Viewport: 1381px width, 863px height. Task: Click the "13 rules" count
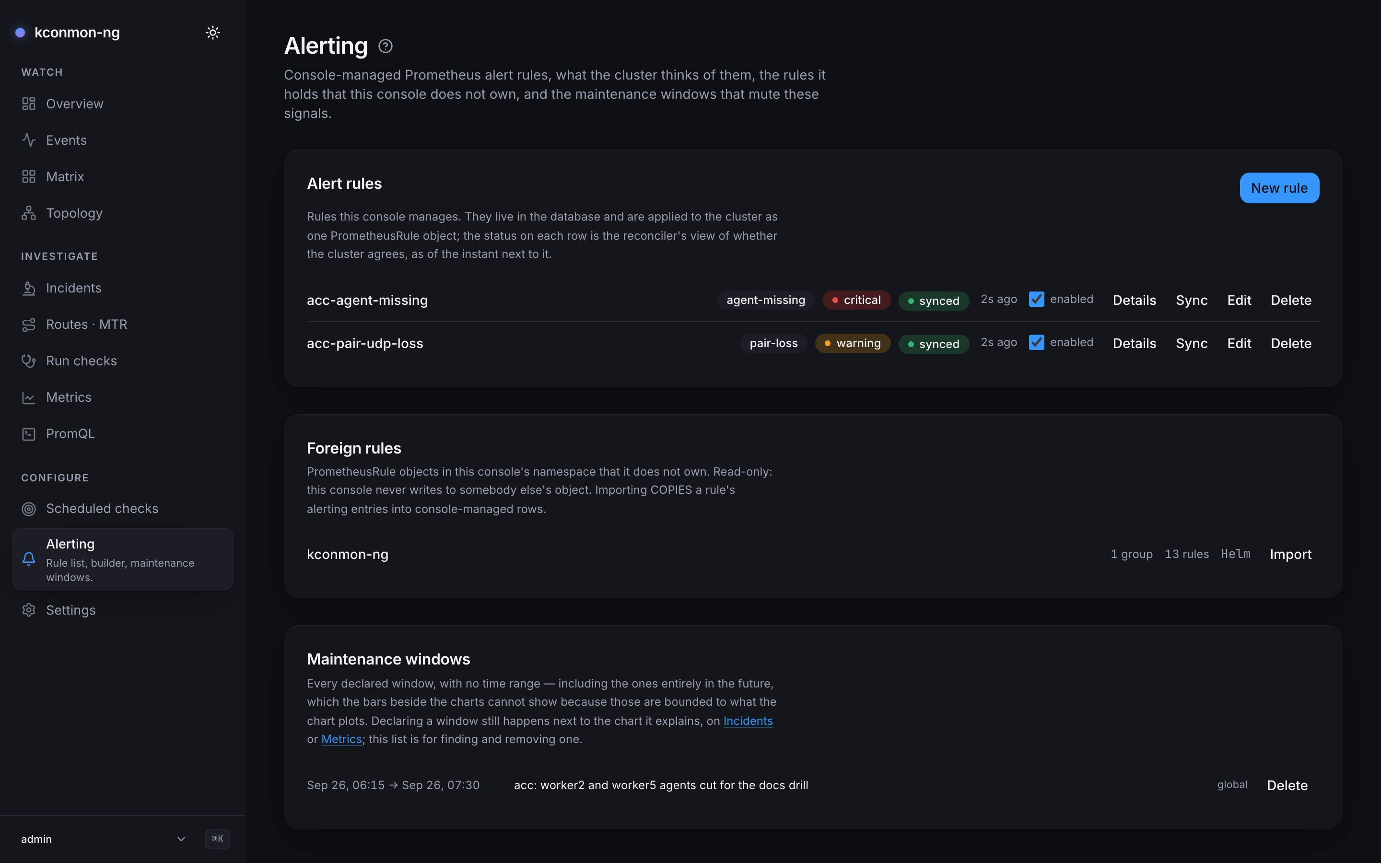tap(1186, 554)
